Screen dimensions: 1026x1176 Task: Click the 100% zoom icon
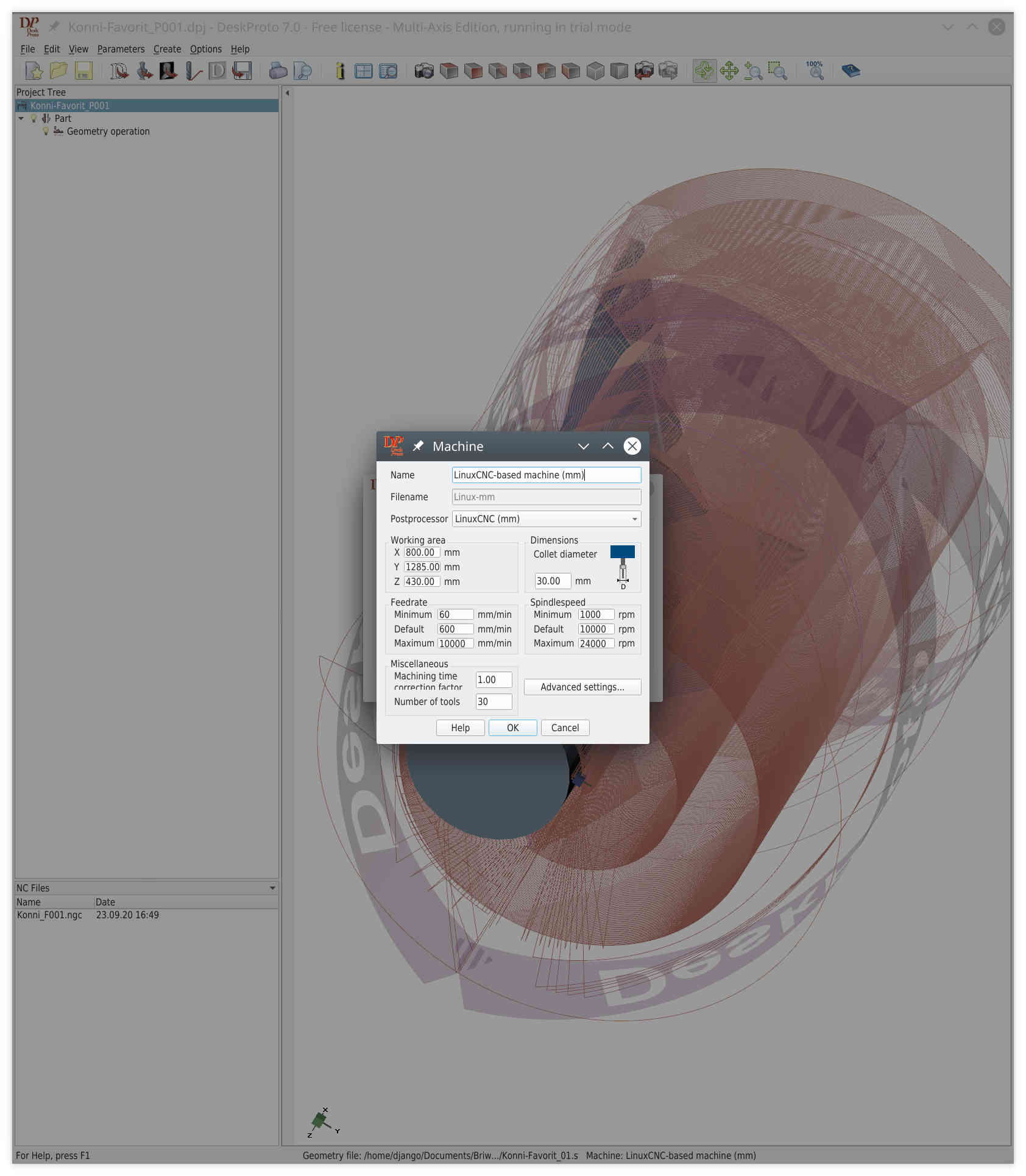(815, 70)
